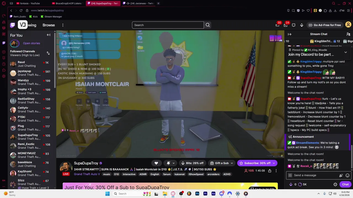Click Subscribe: 30% off button

[x=257, y=163]
